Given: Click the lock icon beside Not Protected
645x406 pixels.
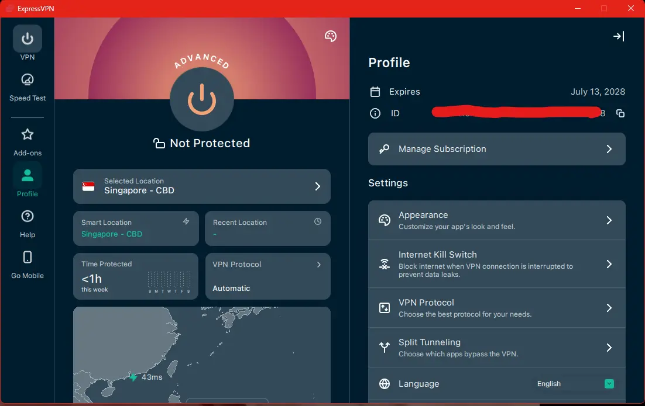Looking at the screenshot, I should (159, 143).
